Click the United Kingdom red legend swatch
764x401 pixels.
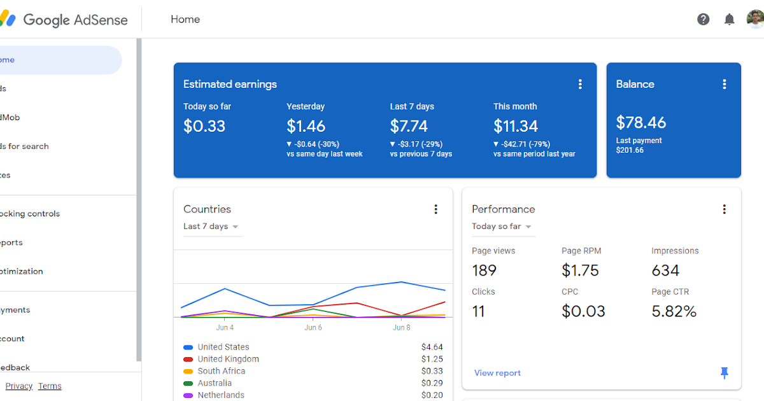tap(188, 360)
